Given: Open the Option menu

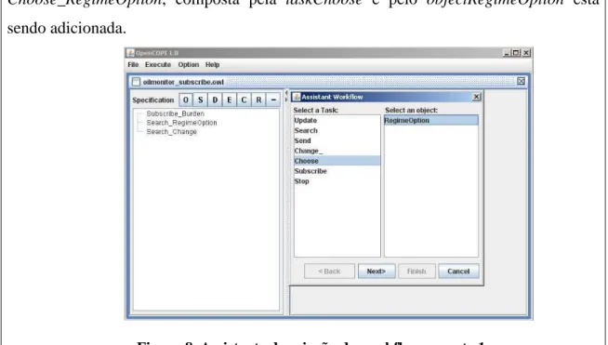Looking at the screenshot, I should tap(189, 64).
